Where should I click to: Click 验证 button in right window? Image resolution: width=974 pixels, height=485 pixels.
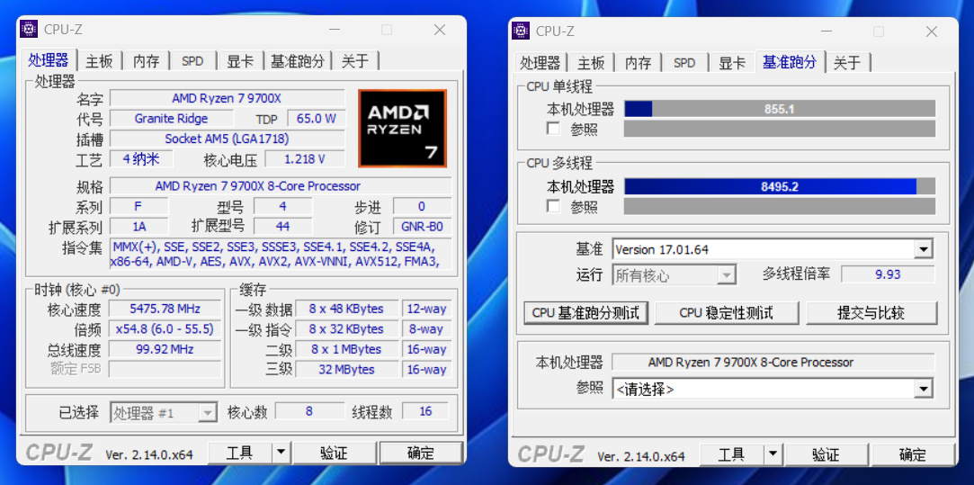point(827,454)
